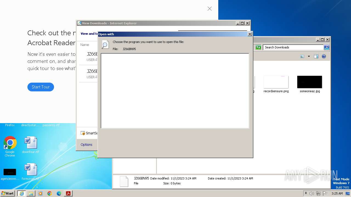Click the recordsensure.png file name
The image size is (351, 197).
pos(276,91)
